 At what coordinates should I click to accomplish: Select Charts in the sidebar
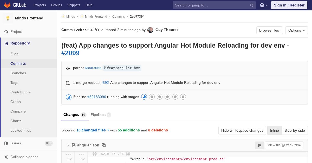tap(16, 121)
